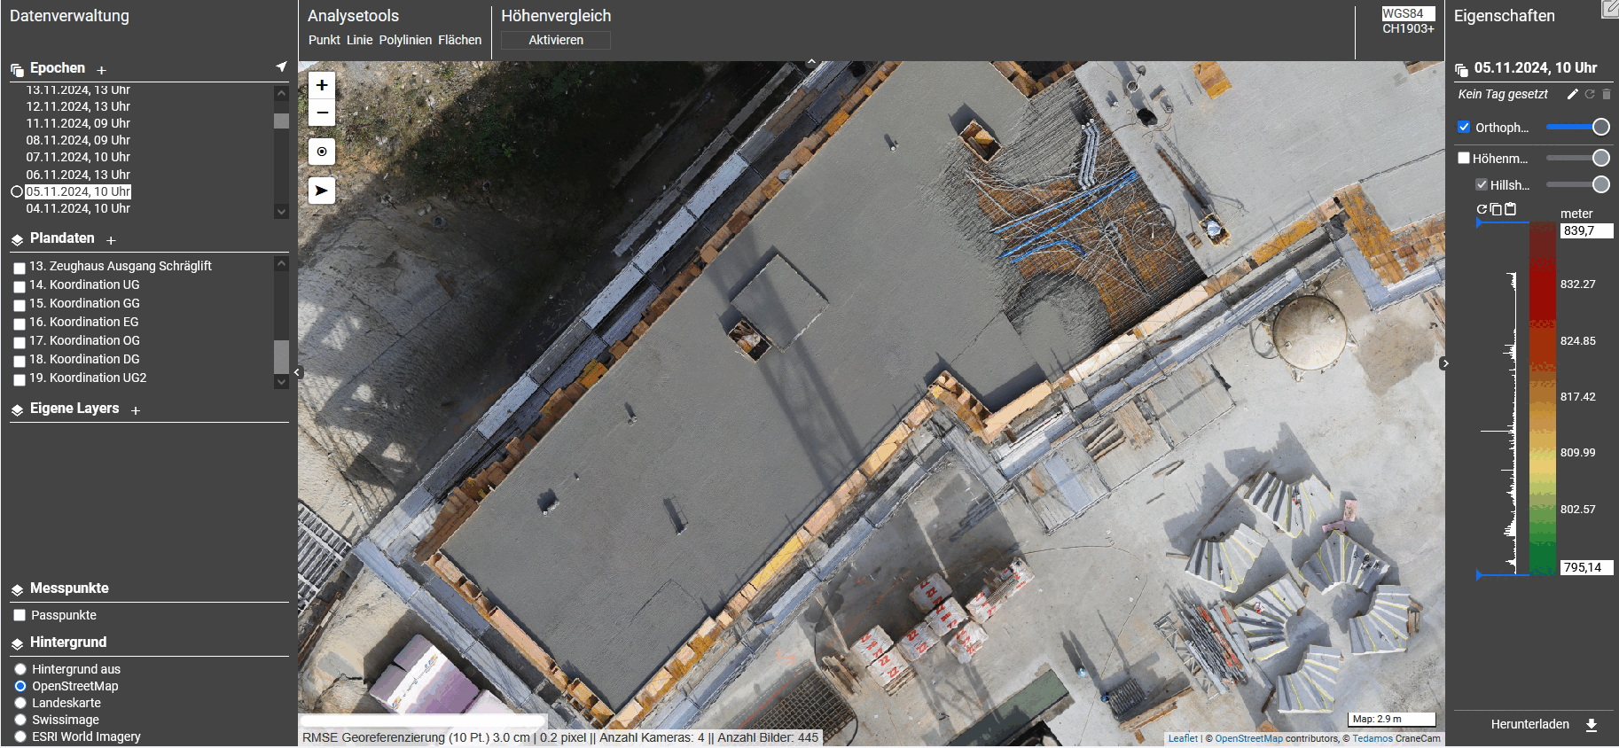
Task: Click the map locate target button
Action: (322, 152)
